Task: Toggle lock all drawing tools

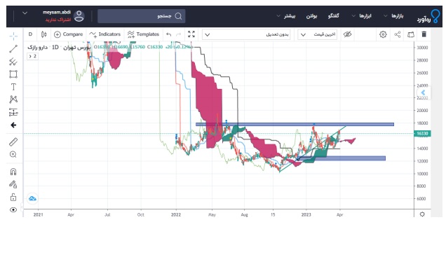Action: coord(13,197)
